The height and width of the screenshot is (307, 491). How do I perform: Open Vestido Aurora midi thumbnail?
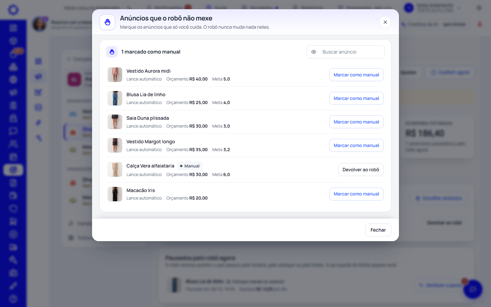(115, 75)
